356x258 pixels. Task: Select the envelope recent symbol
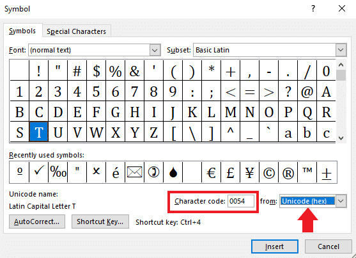coord(134,172)
